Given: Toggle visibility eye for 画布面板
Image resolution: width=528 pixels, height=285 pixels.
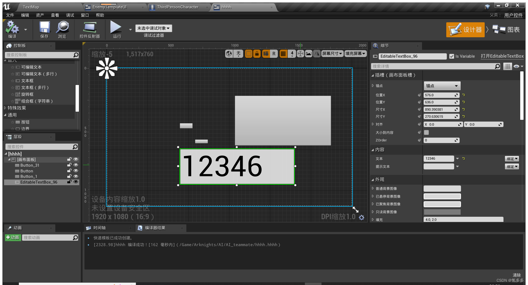Looking at the screenshot, I should click(76, 159).
